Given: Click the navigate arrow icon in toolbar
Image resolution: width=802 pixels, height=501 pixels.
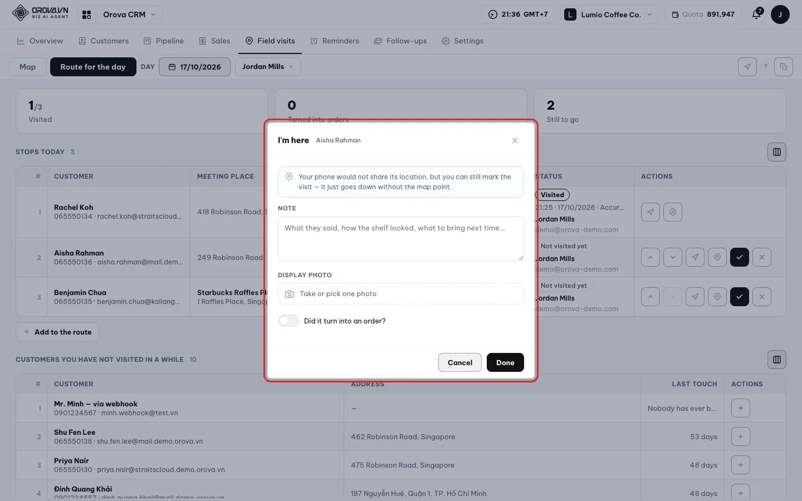Looking at the screenshot, I should tap(747, 67).
